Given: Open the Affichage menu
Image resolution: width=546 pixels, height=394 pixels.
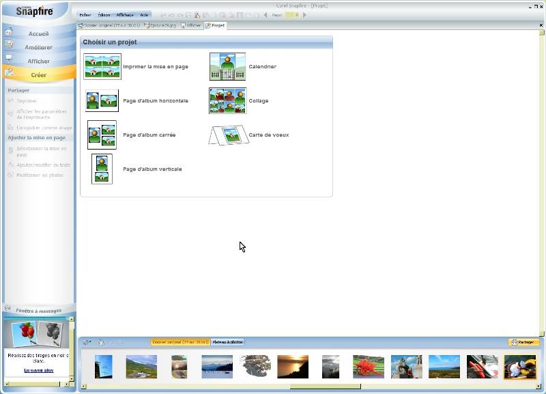Looking at the screenshot, I should click(124, 14).
